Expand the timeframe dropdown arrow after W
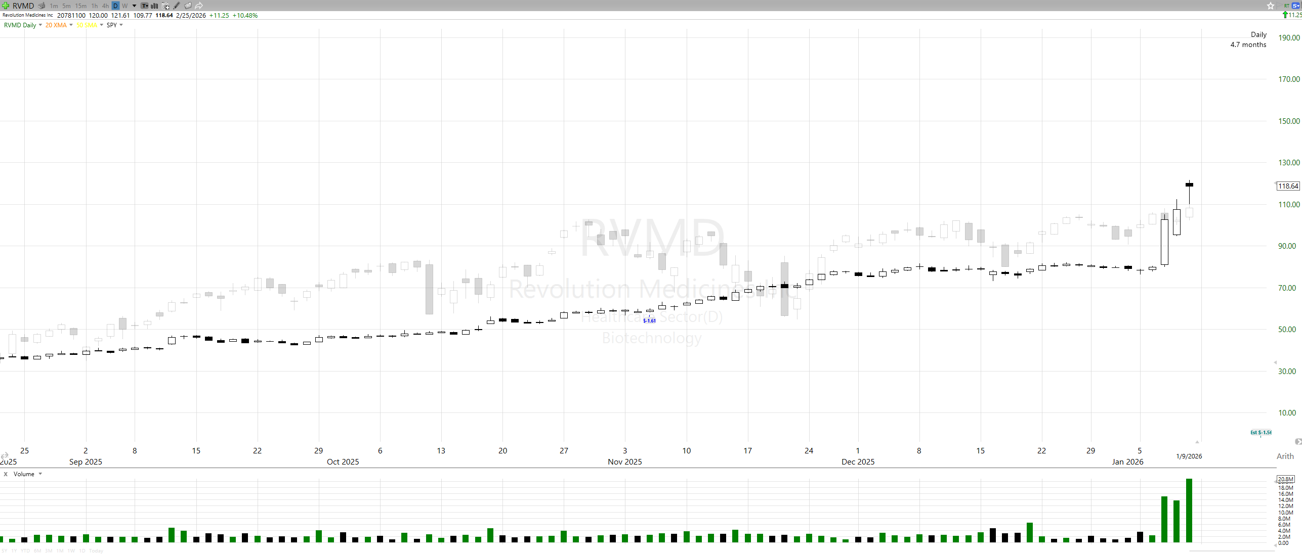 134,6
